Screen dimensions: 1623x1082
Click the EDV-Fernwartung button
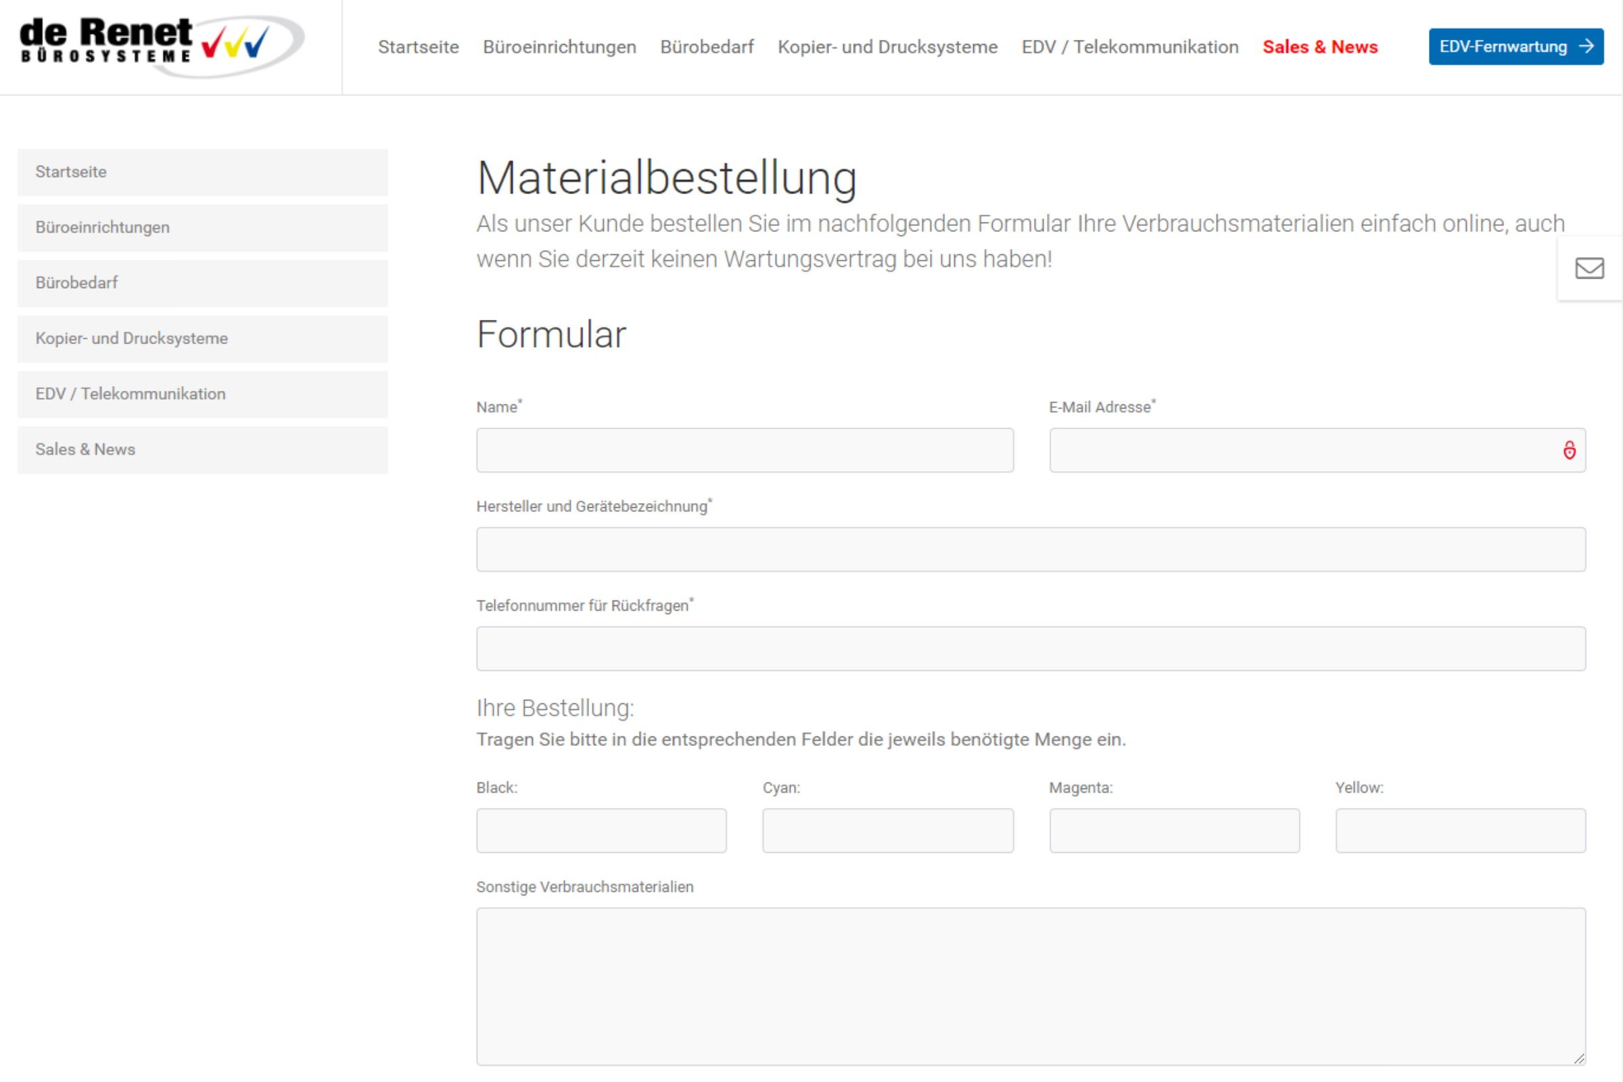click(x=1516, y=47)
